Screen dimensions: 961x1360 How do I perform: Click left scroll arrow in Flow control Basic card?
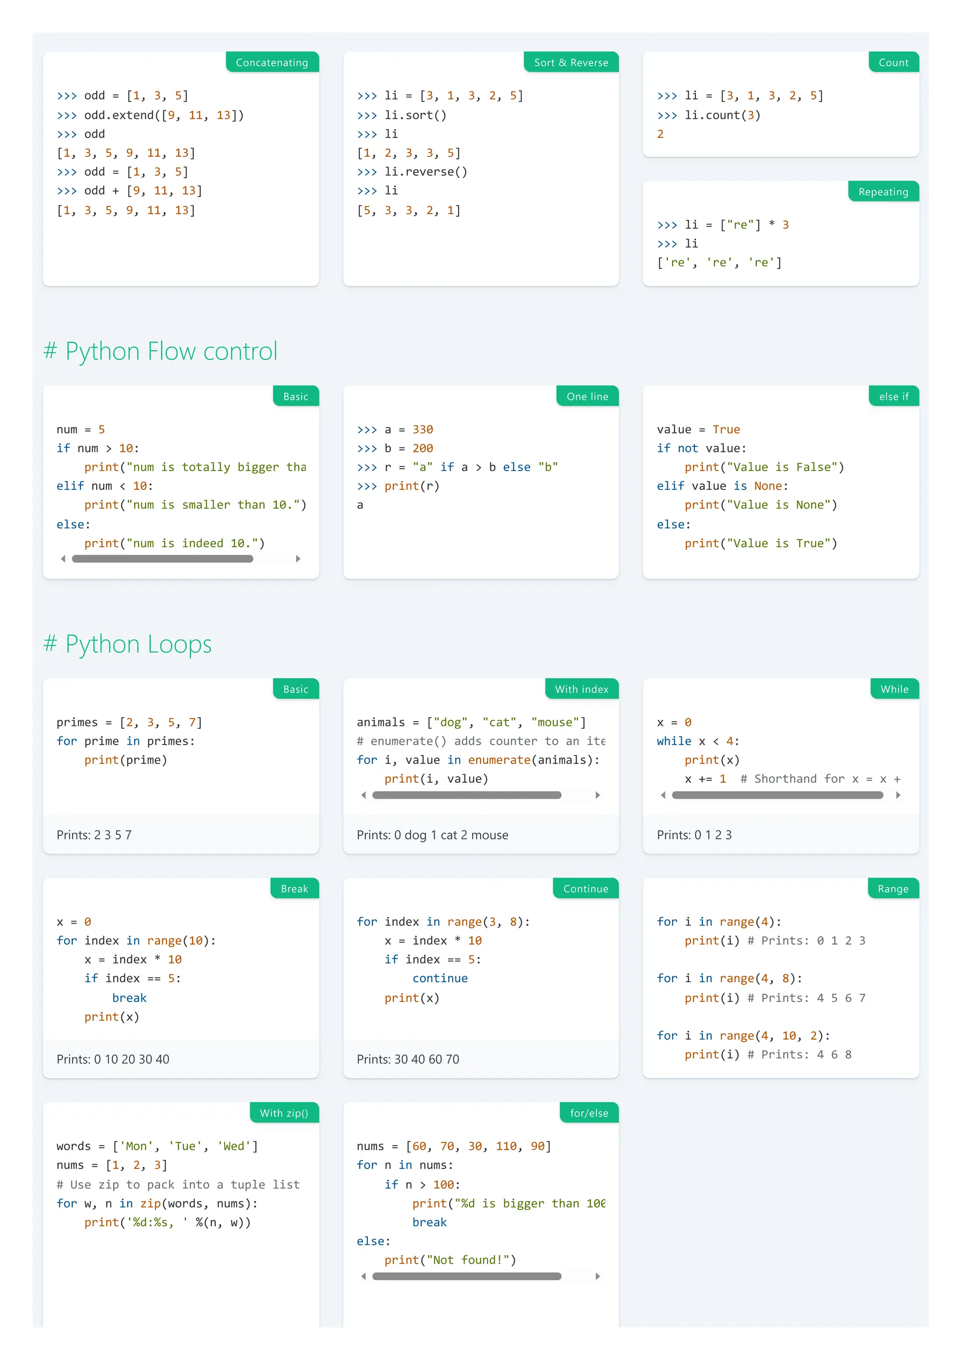coord(63,558)
